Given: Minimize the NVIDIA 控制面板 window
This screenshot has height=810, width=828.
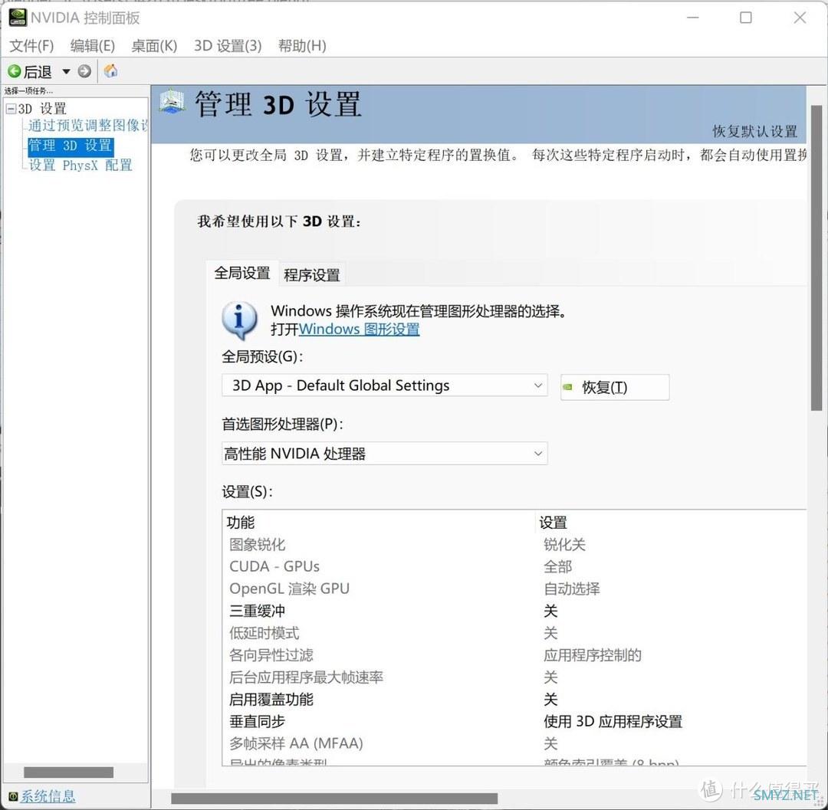Looking at the screenshot, I should tap(693, 18).
